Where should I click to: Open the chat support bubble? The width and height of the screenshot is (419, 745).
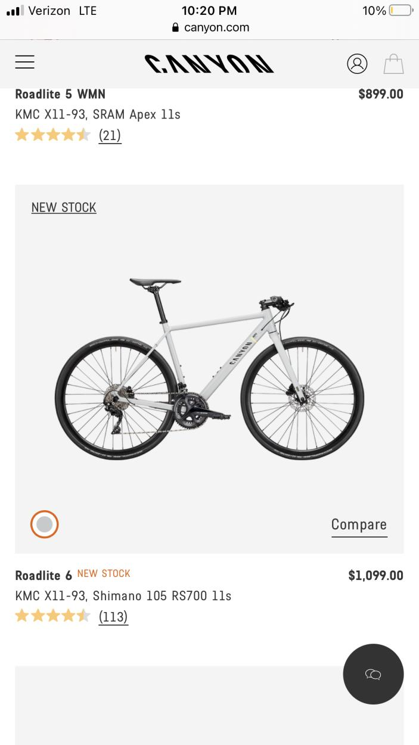pos(373,674)
